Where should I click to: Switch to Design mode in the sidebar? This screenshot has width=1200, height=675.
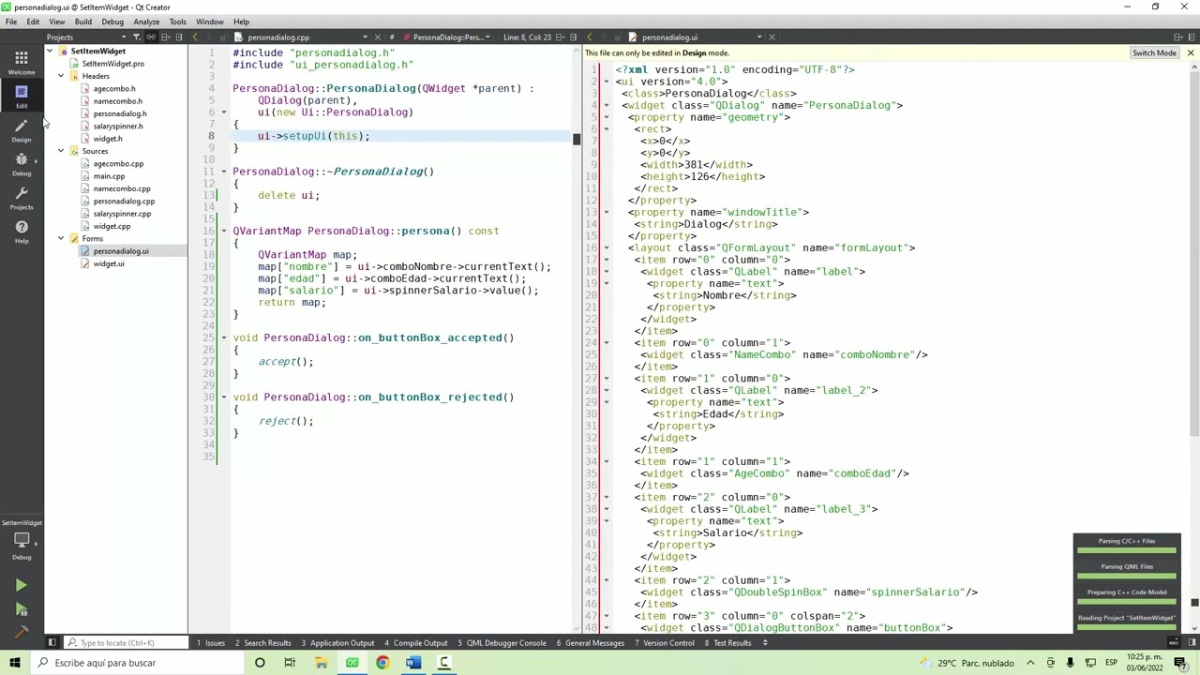click(21, 129)
